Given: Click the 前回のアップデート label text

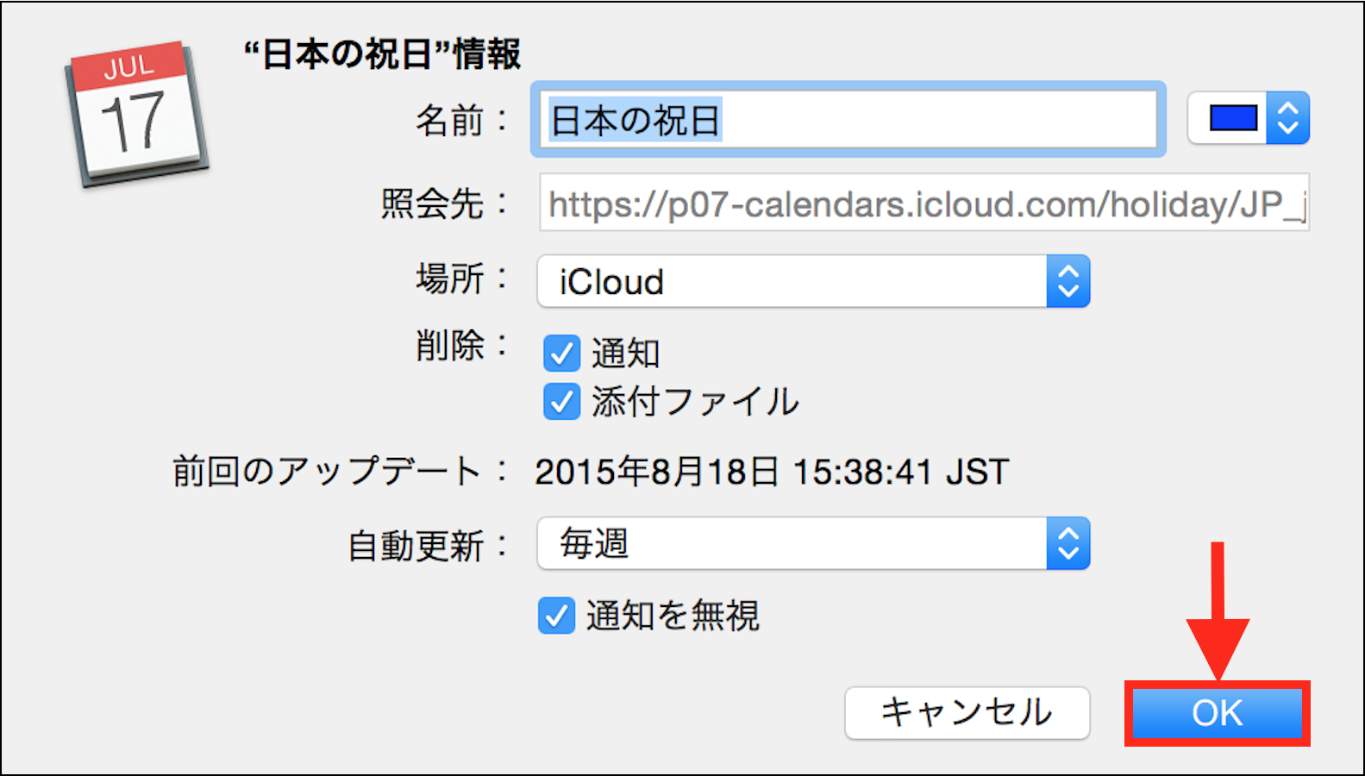Looking at the screenshot, I should [x=327, y=472].
